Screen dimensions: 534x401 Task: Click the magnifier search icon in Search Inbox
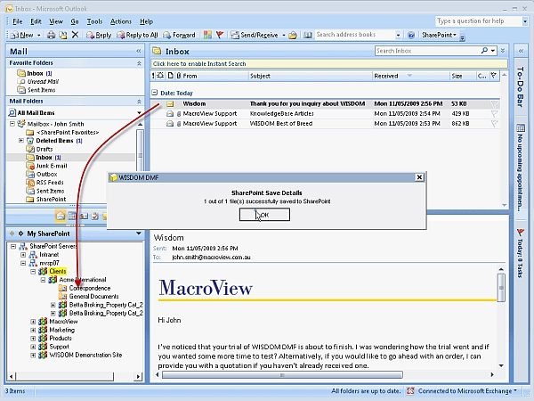click(x=484, y=51)
